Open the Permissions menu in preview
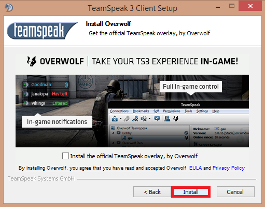 click(172, 111)
